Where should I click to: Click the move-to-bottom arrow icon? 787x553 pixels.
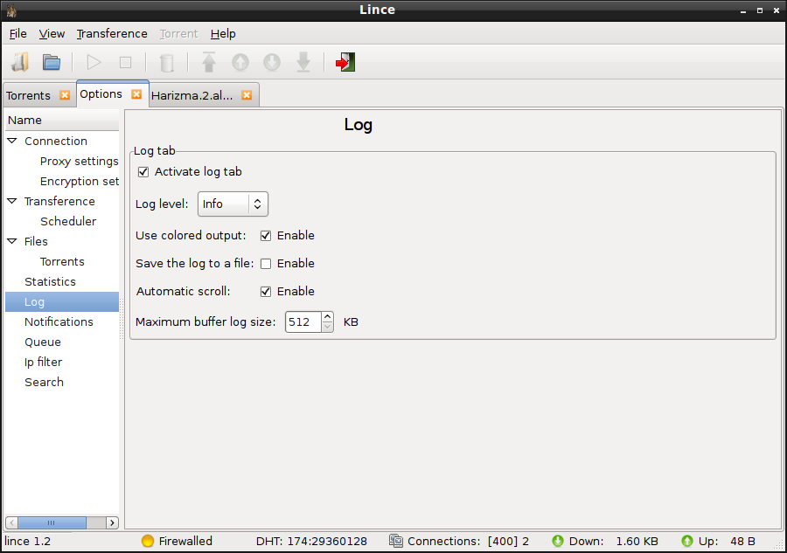303,62
